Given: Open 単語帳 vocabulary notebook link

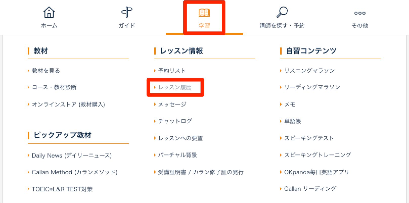Looking at the screenshot, I should click(x=293, y=121).
